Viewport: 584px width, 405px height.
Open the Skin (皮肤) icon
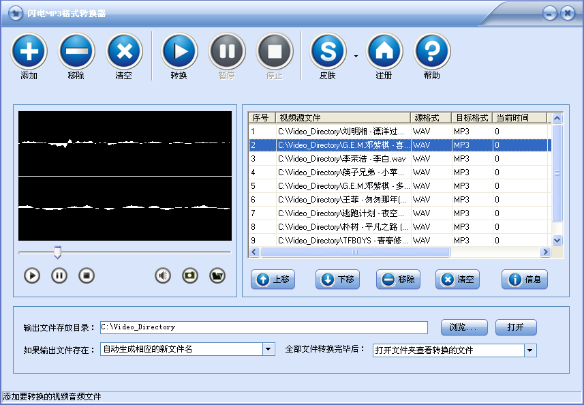pos(328,52)
